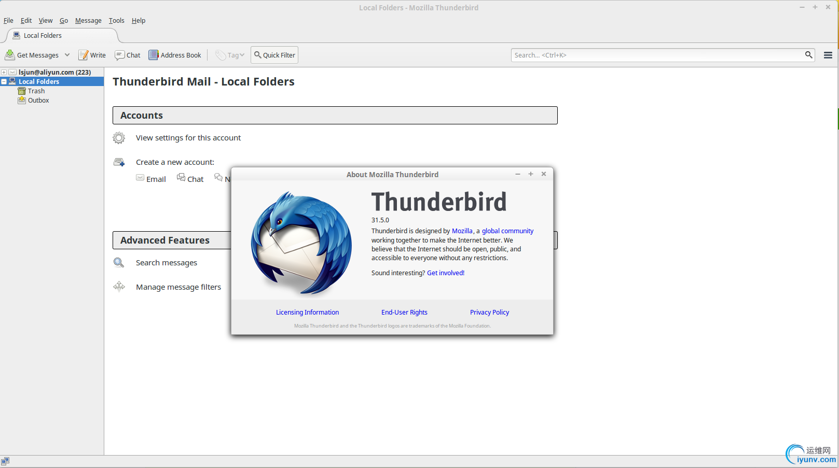This screenshot has width=839, height=468.
Task: Click the Thunderbird logo in About dialog
Action: tap(301, 243)
